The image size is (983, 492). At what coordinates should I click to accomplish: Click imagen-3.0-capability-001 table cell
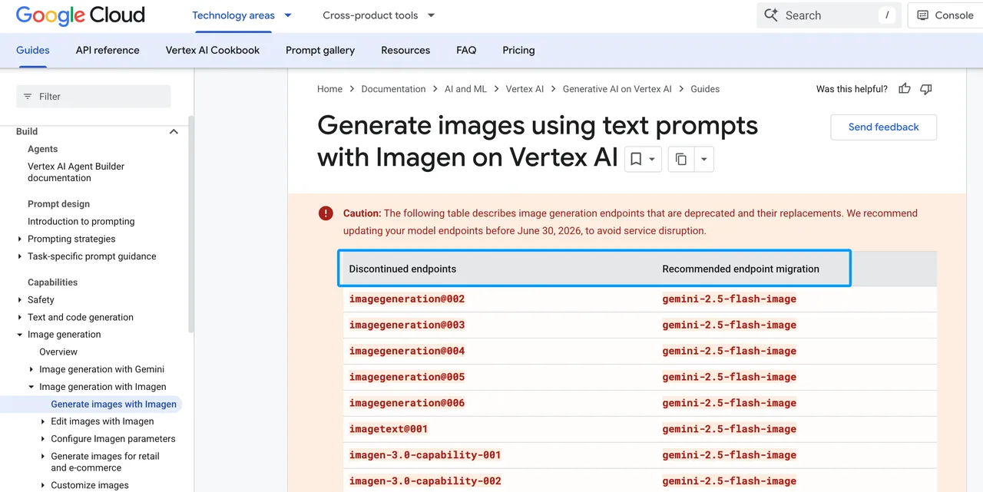click(425, 455)
